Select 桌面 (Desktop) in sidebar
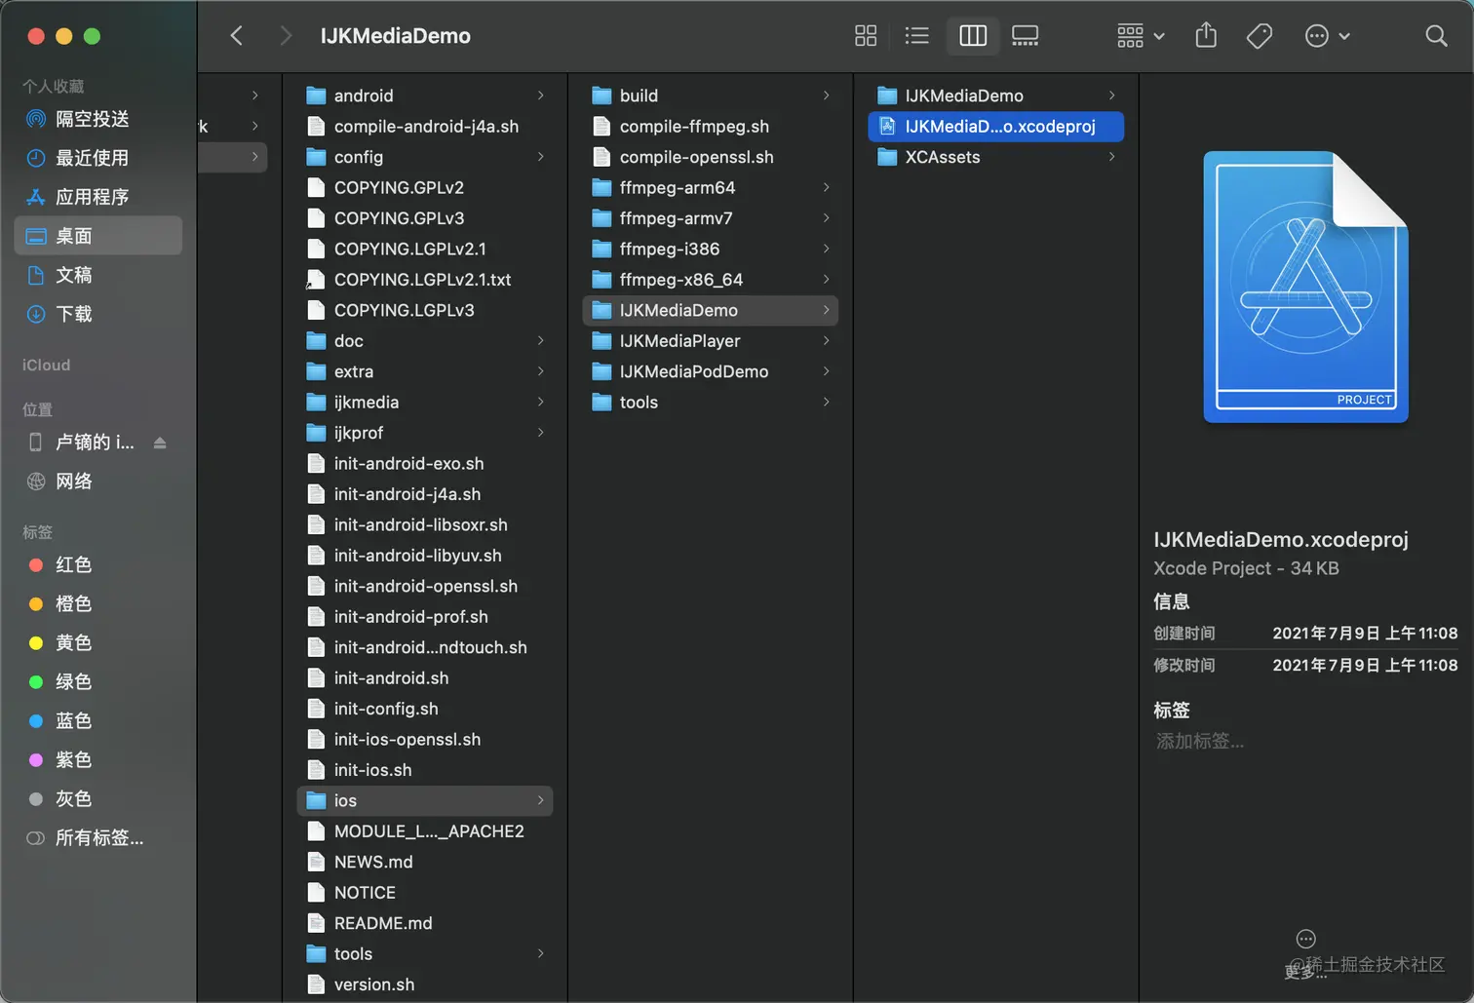 point(97,236)
